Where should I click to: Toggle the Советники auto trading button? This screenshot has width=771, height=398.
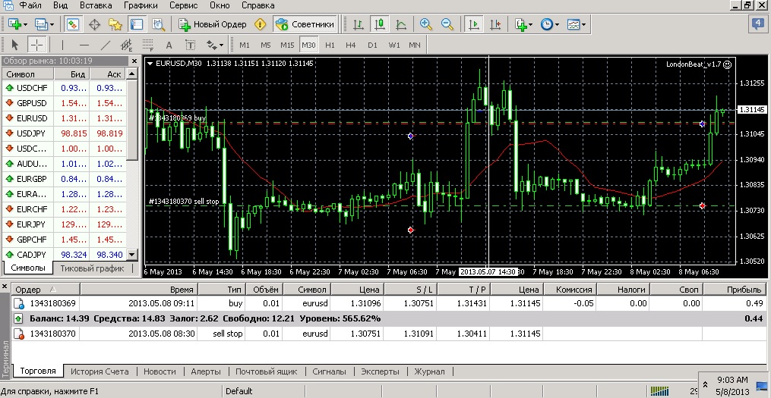[305, 24]
